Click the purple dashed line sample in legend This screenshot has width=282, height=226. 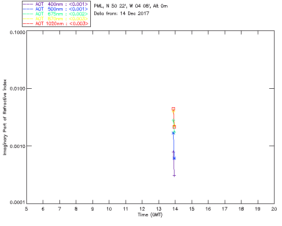tap(28, 4)
